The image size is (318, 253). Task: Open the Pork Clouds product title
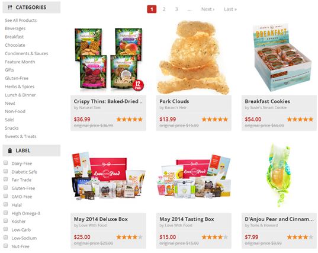point(174,101)
